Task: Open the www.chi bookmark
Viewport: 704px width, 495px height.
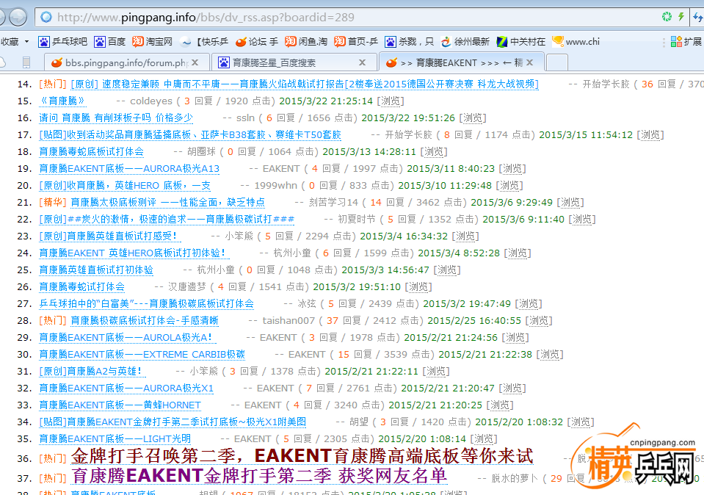Action: point(576,42)
